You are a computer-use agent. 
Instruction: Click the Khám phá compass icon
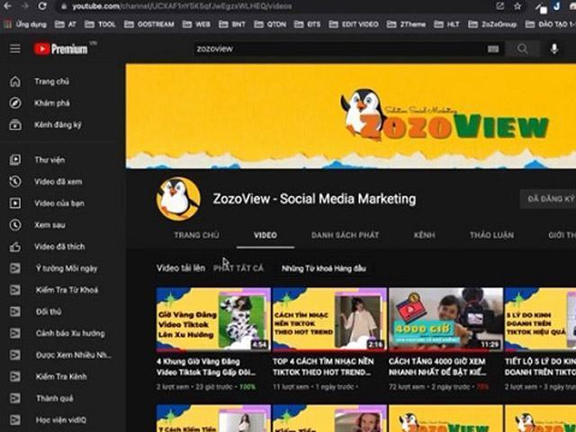pos(15,103)
